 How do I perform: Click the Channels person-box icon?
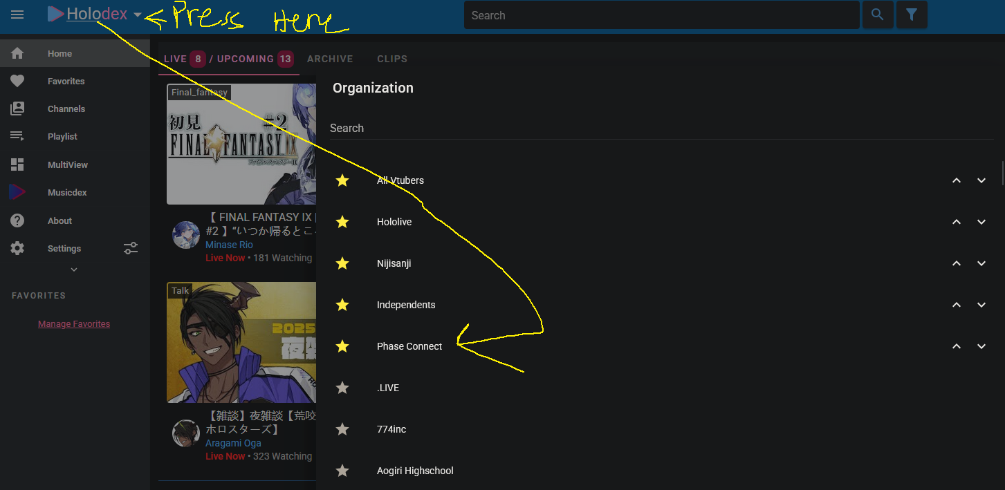[x=17, y=109]
